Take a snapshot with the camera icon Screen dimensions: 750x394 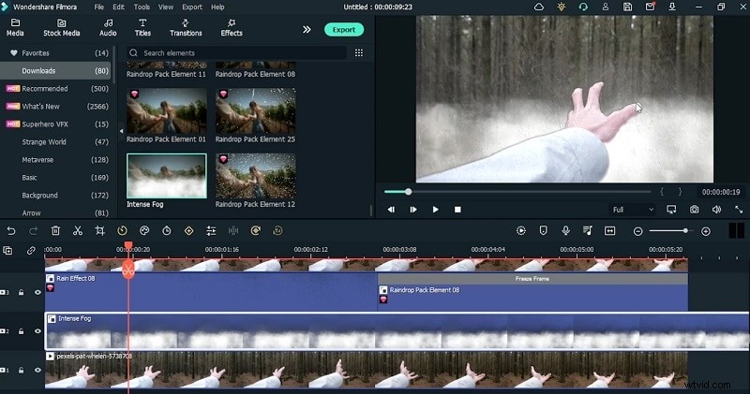click(x=694, y=210)
